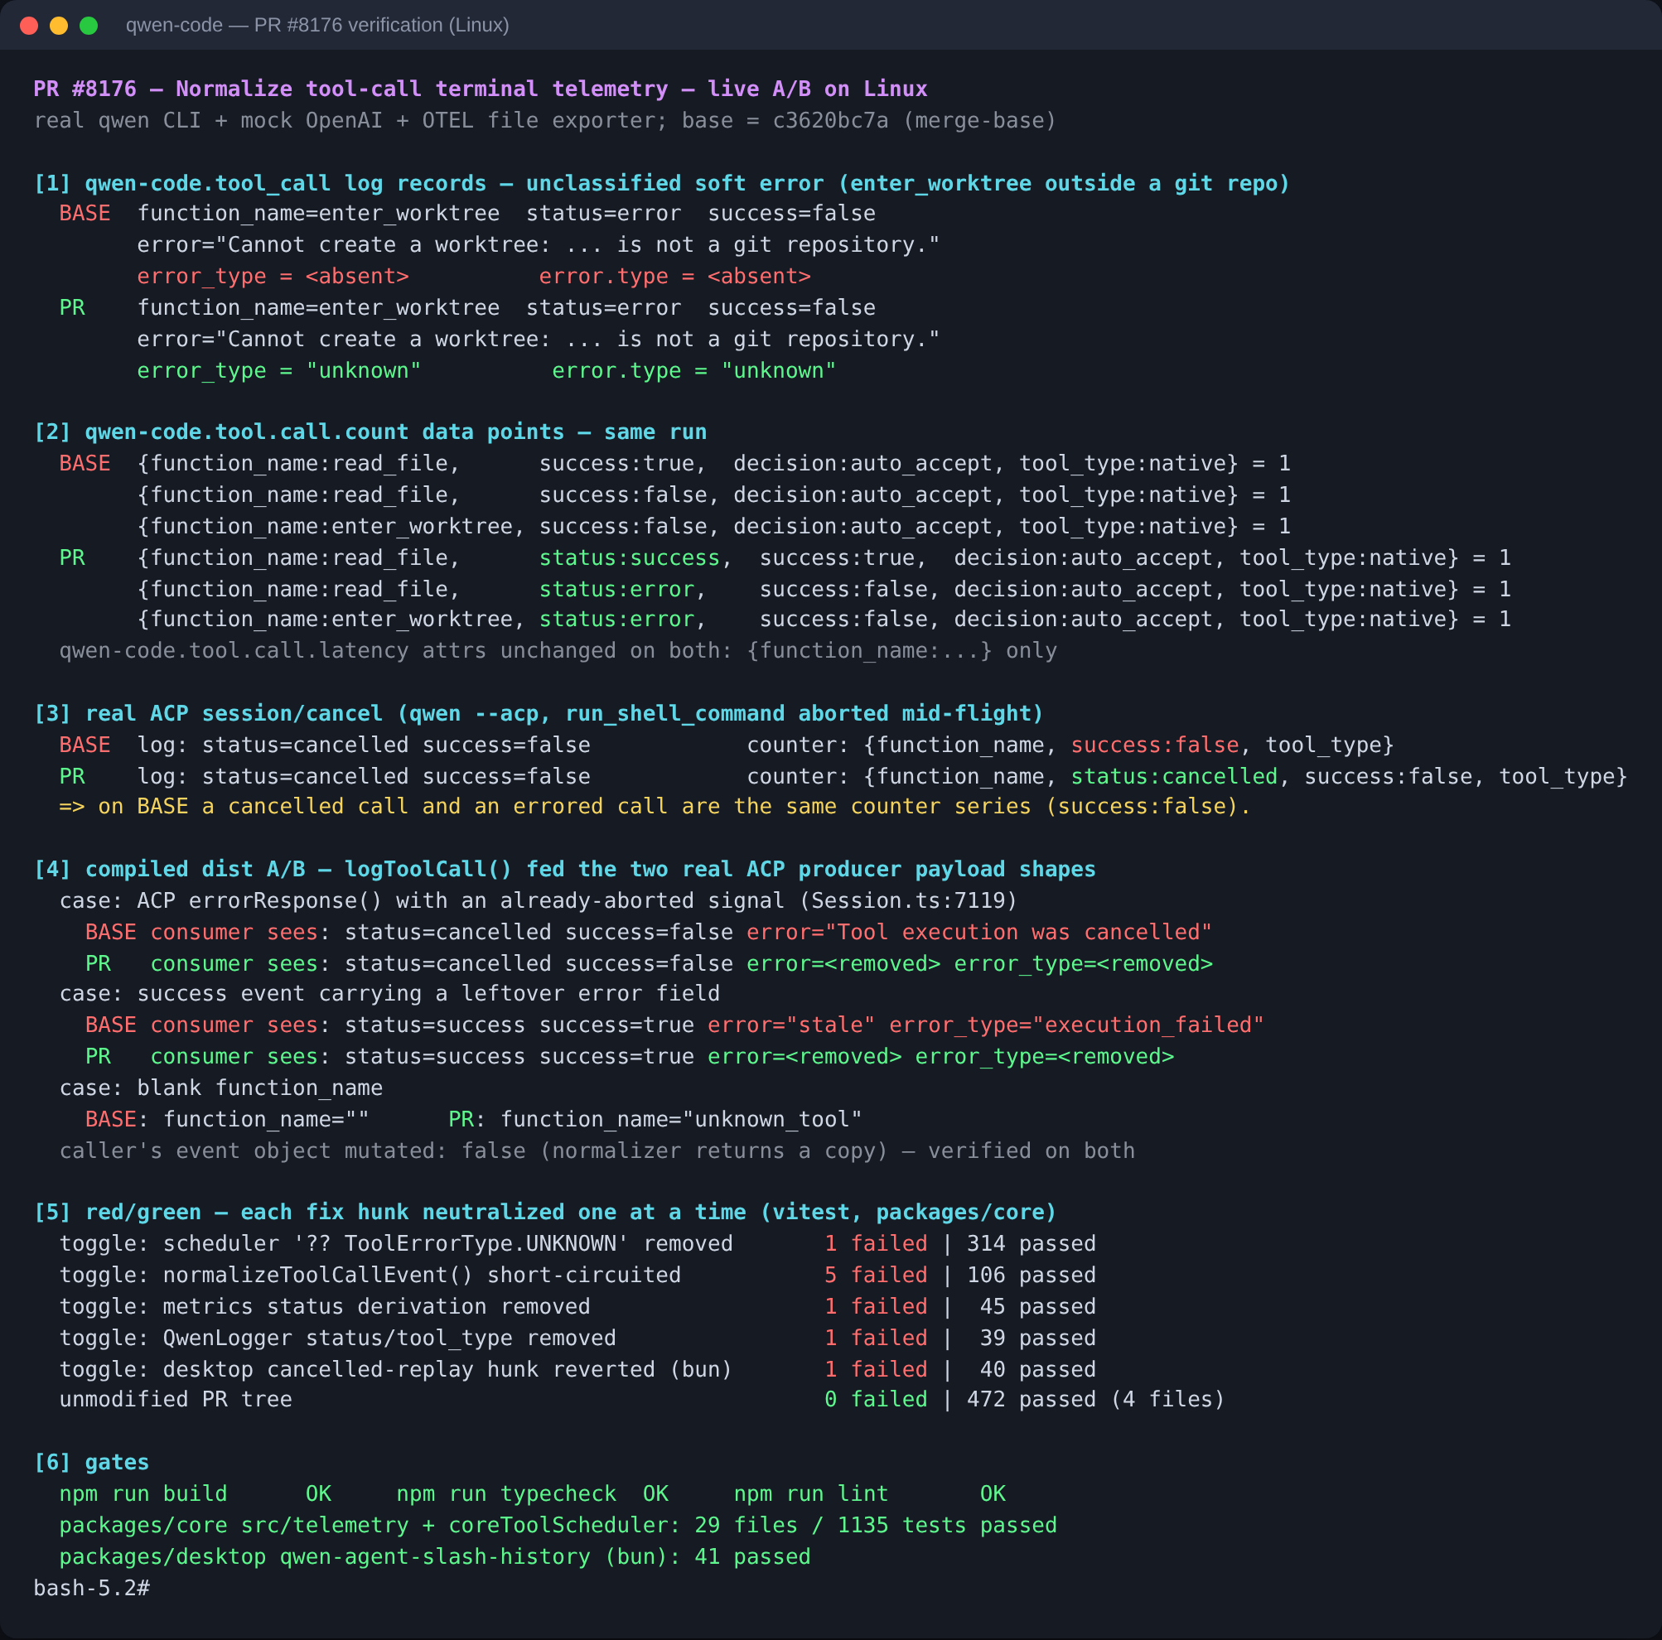Click the "[1] qwen-code.tool_call log records" section heading

pos(661,183)
